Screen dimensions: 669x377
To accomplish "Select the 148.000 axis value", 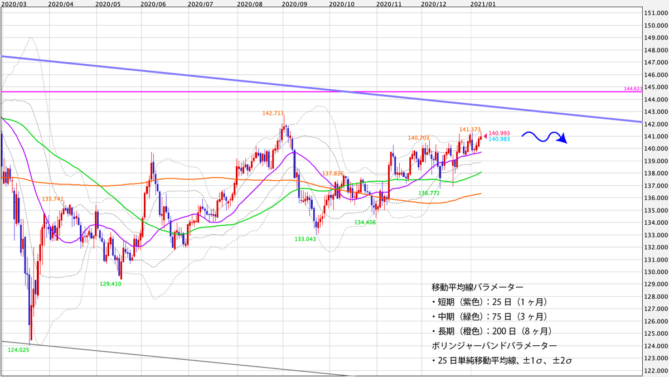I will coord(655,50).
